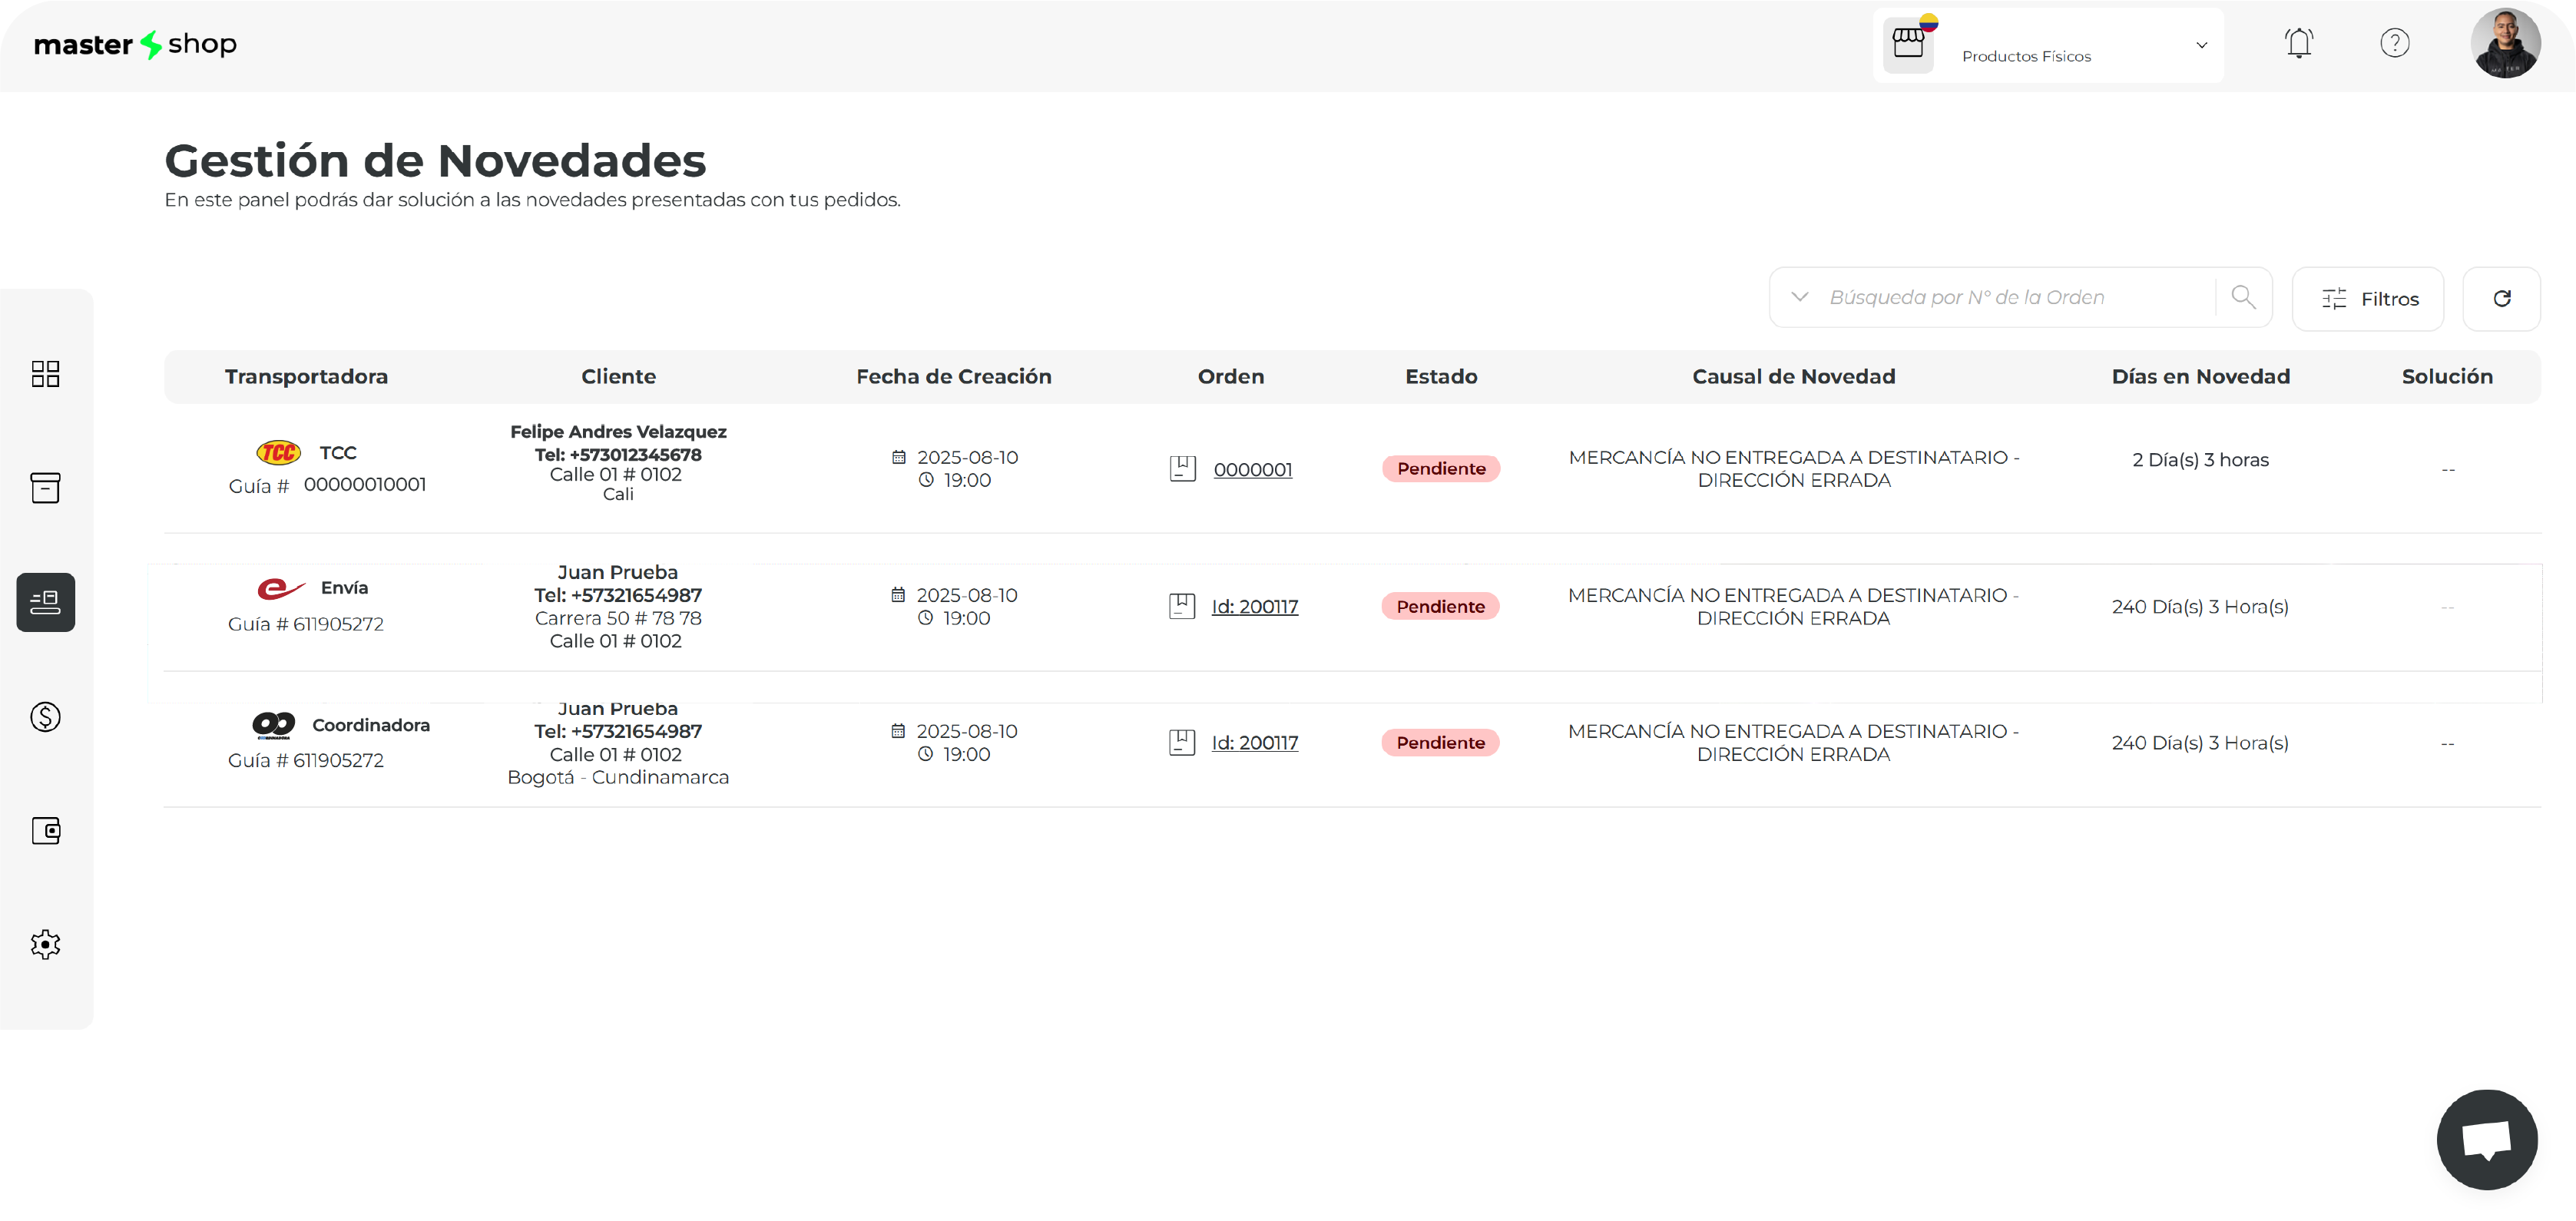Select the highlighted novedades icon in sidebar

(45, 602)
